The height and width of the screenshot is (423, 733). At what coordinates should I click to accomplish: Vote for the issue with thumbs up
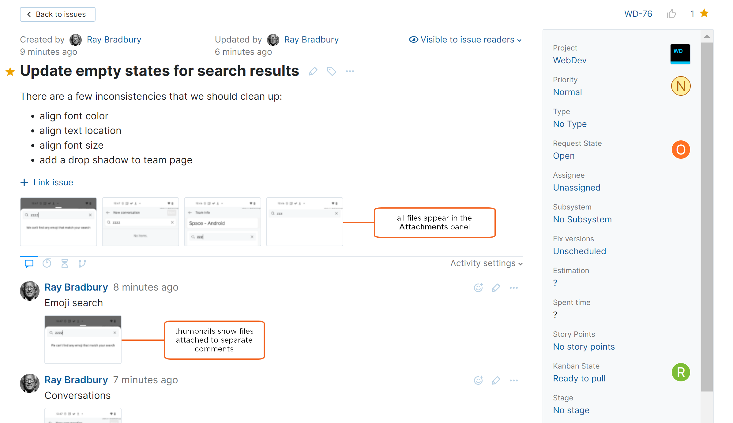671,13
